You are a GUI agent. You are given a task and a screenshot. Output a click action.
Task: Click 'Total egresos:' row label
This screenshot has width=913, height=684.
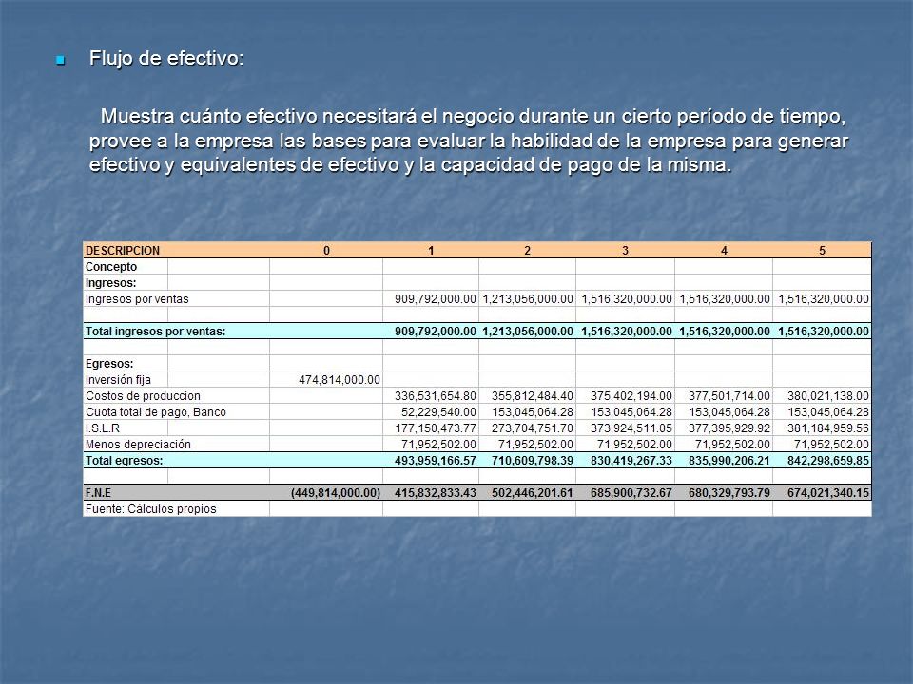[x=124, y=461]
